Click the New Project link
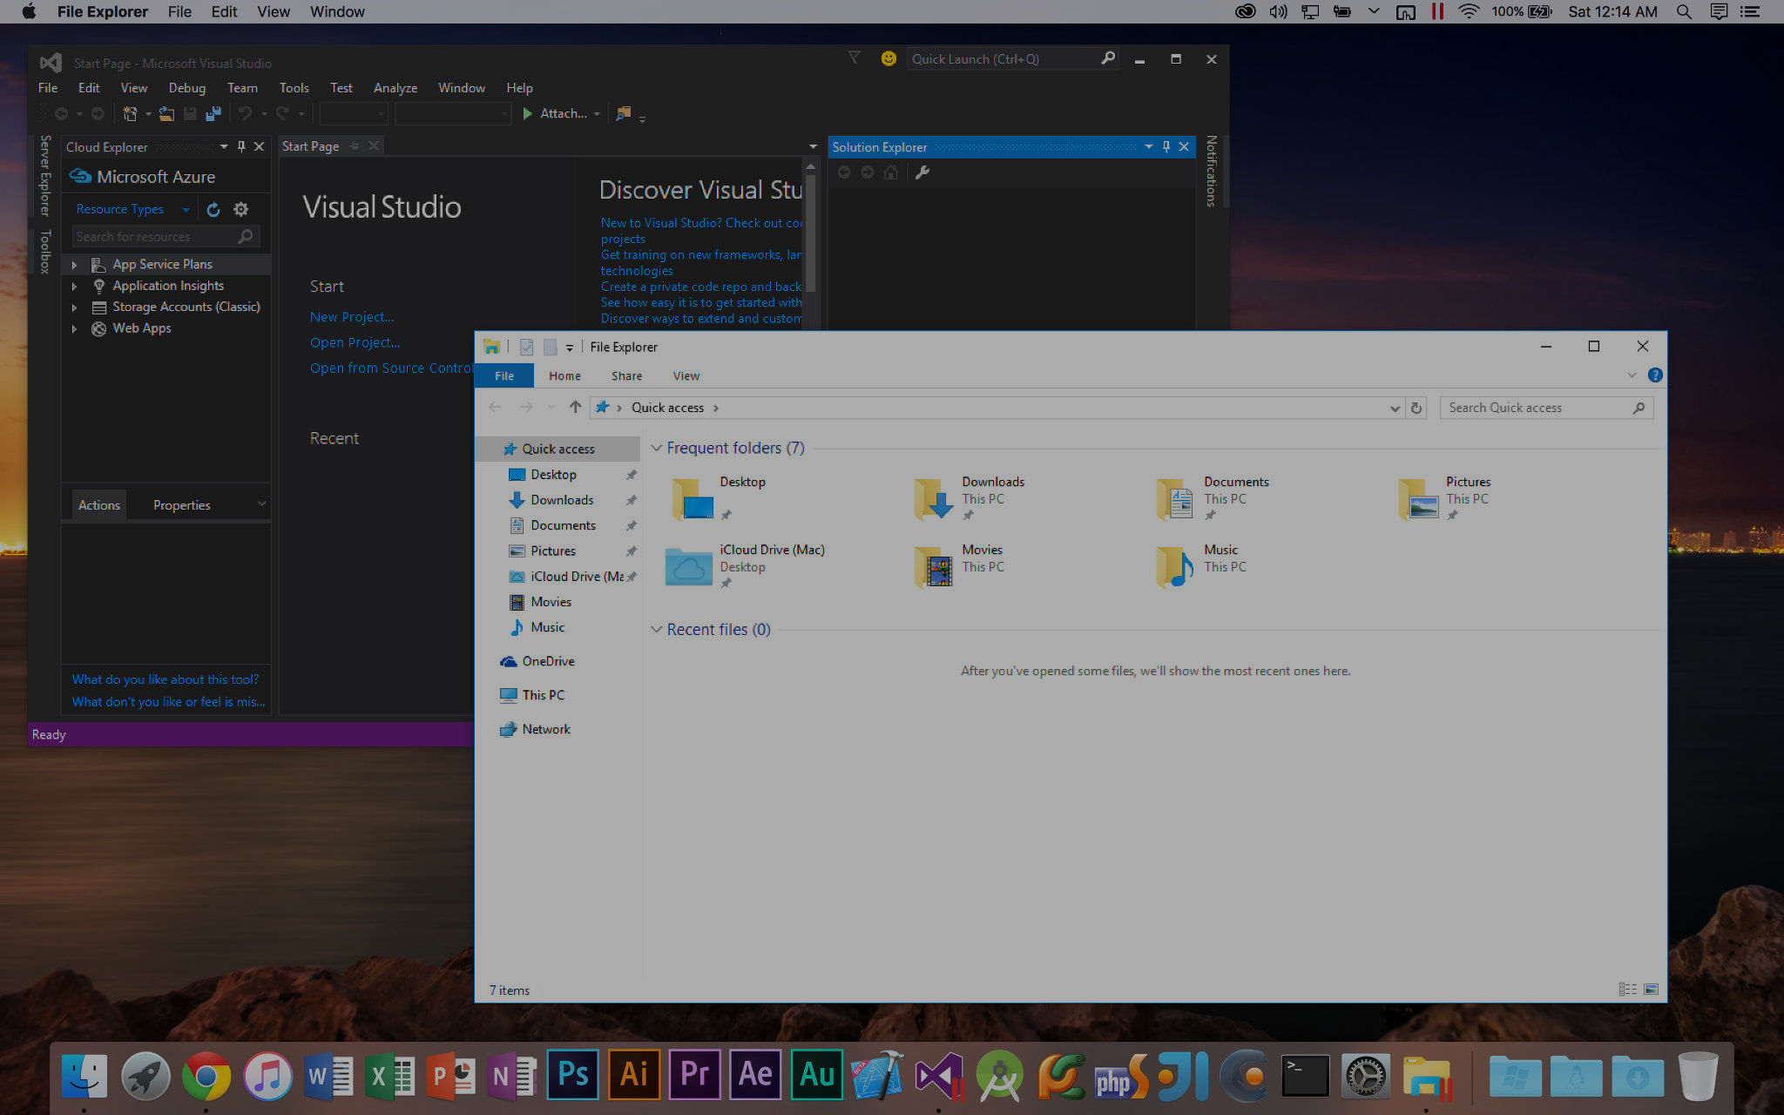Image resolution: width=1784 pixels, height=1115 pixels. [351, 317]
